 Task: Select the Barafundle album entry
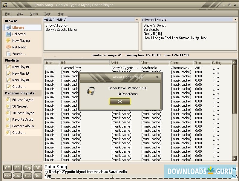pos(151,30)
